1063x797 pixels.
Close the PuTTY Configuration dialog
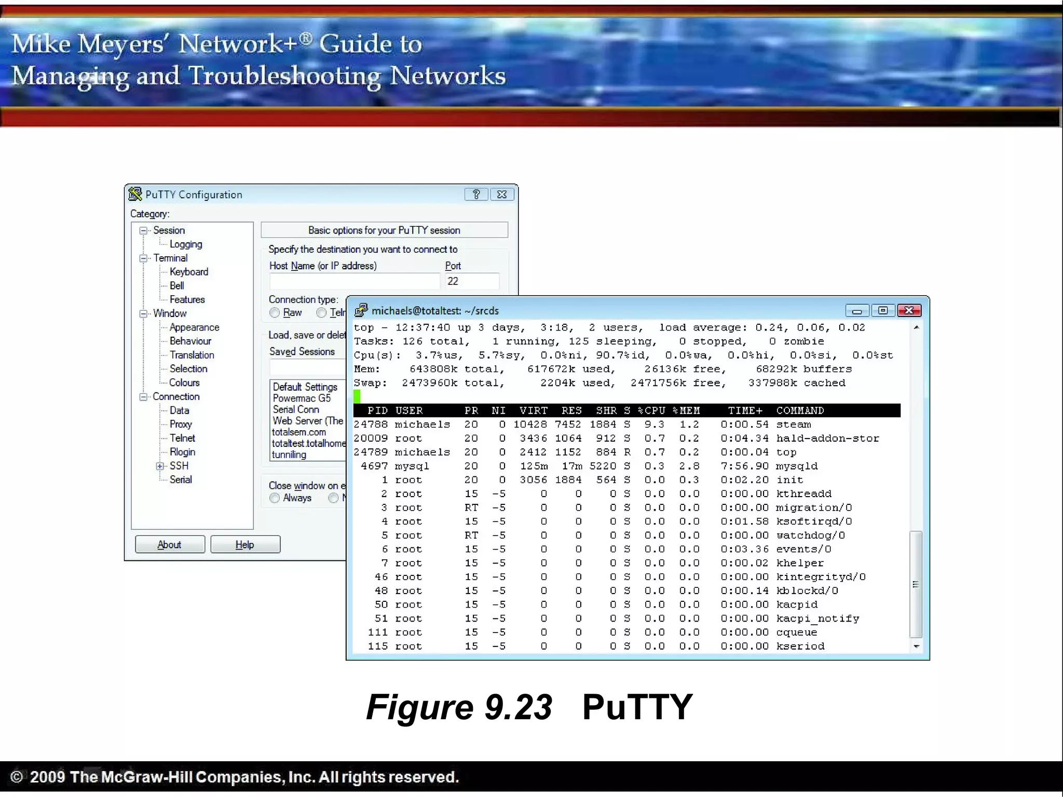coord(502,194)
